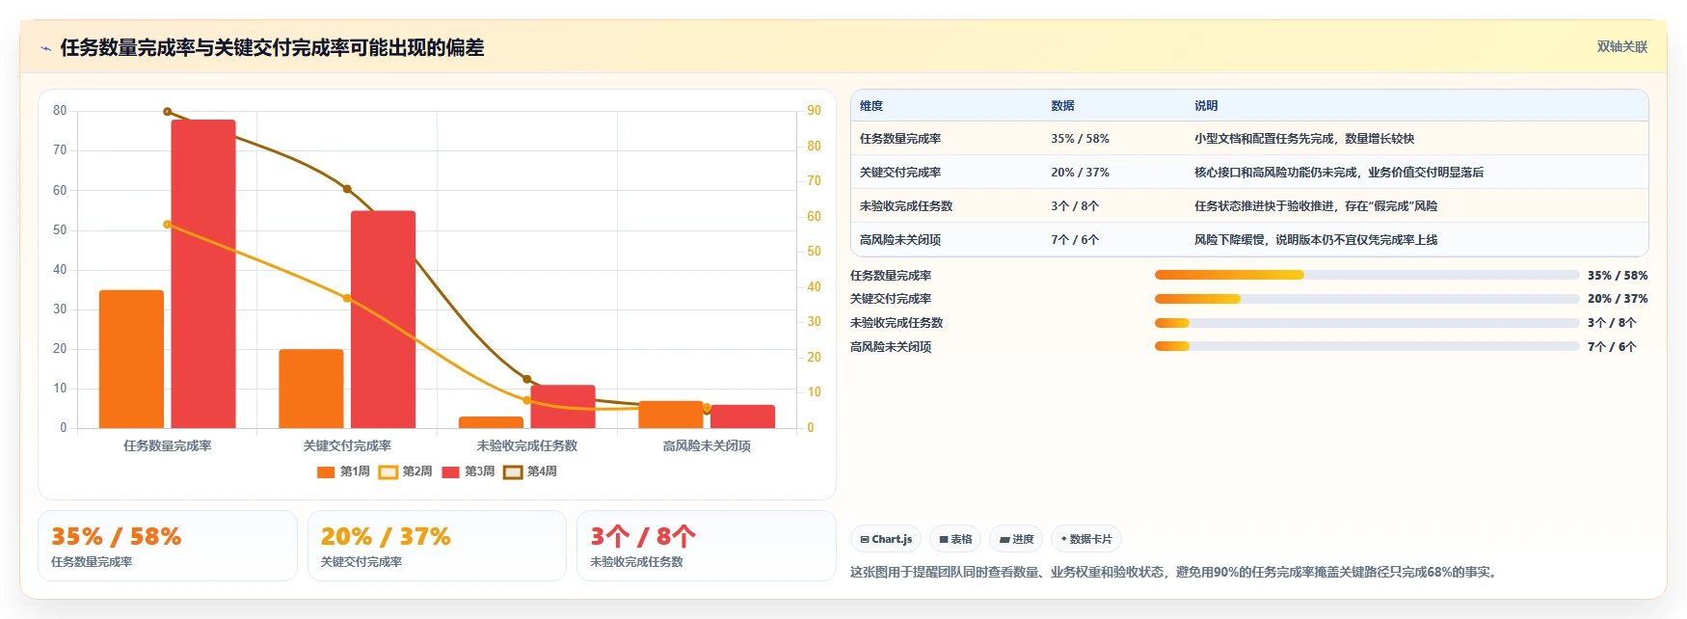Viewport: 1687px width, 619px height.
Task: Click description 核心接口和高风险功能仍未完成
Action: 1339,173
